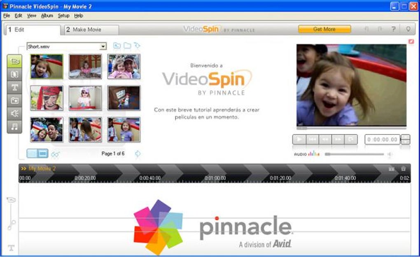Go to next album page arrow
This screenshot has width=420, height=257.
tap(138, 154)
